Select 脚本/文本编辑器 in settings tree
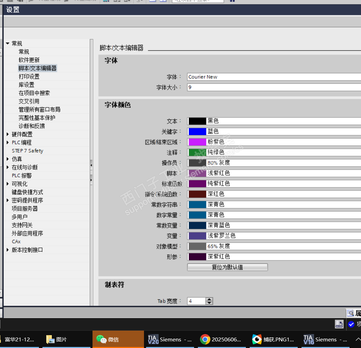The height and width of the screenshot is (348, 361). click(38, 68)
